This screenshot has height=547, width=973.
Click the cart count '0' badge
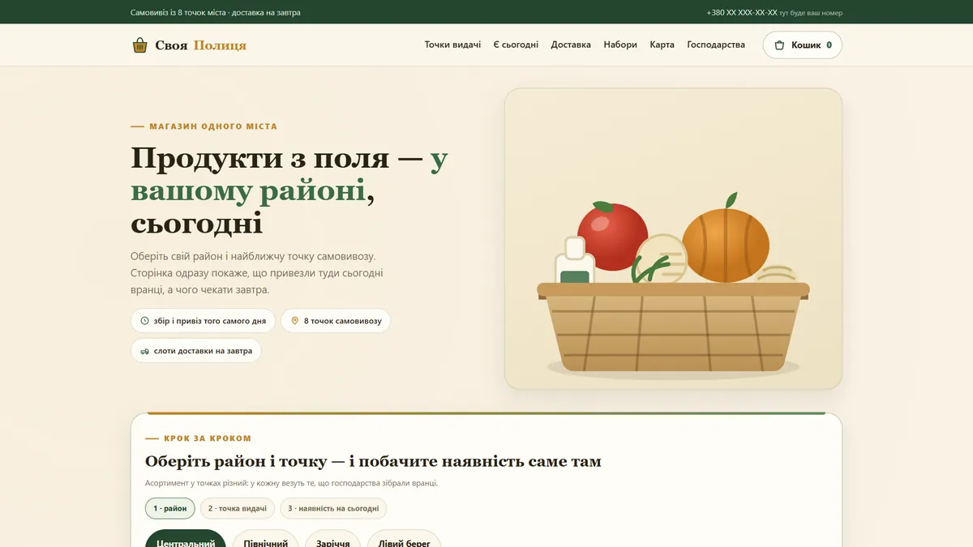coord(829,45)
